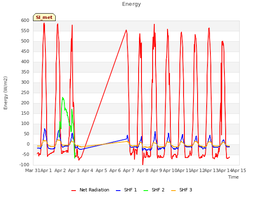Click the '450' y-axis tick label
Viewport: 264px width, 198px height.
point(25,51)
